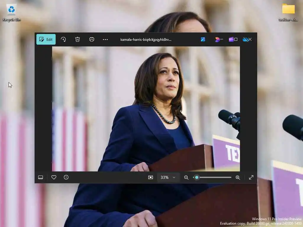Click the displayed photo in the viewer

[x=146, y=109]
